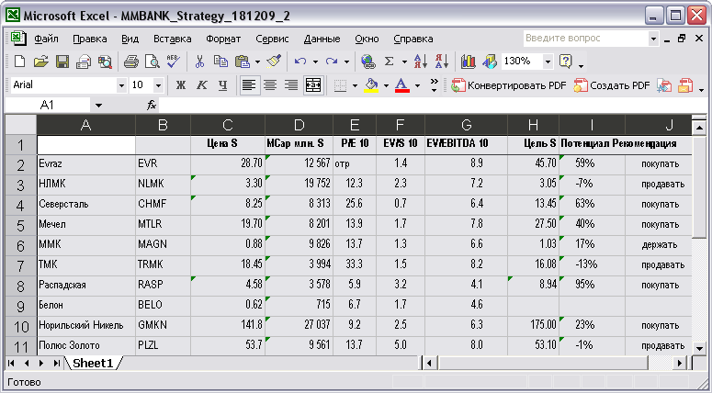This screenshot has height=393, width=712.
Task: Open the 130% zoom dropdown
Action: point(548,62)
